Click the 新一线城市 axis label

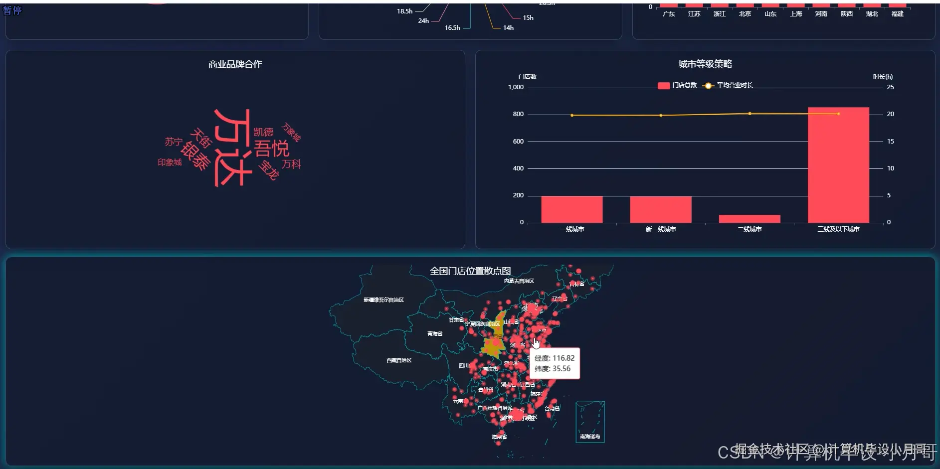click(661, 229)
